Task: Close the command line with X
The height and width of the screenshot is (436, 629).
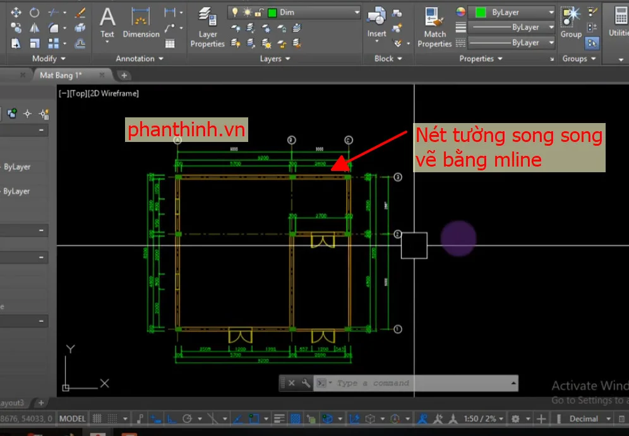Action: click(292, 383)
